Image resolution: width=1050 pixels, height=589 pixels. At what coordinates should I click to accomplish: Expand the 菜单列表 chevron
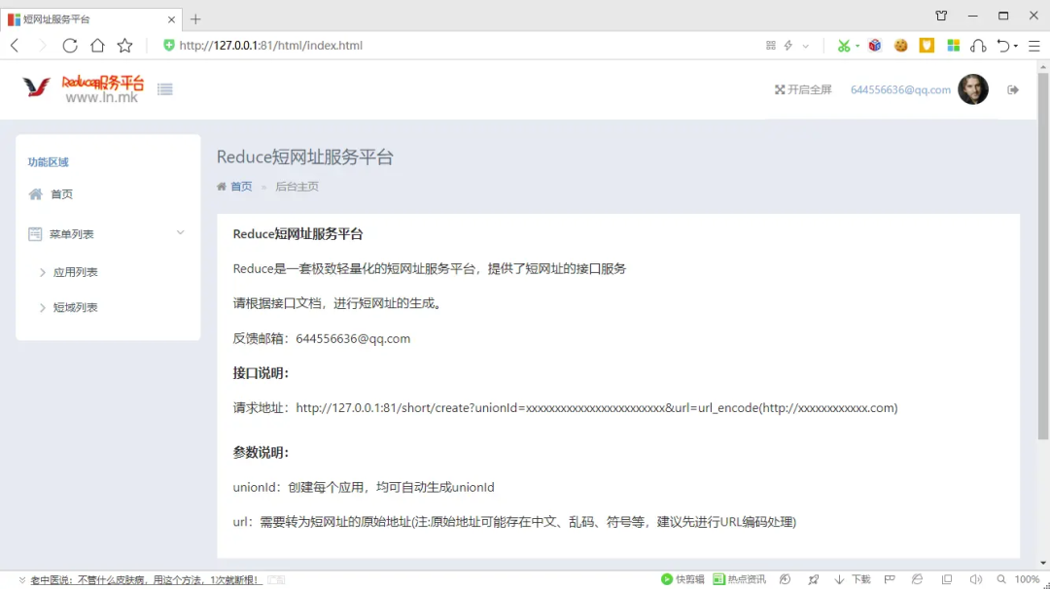click(180, 233)
